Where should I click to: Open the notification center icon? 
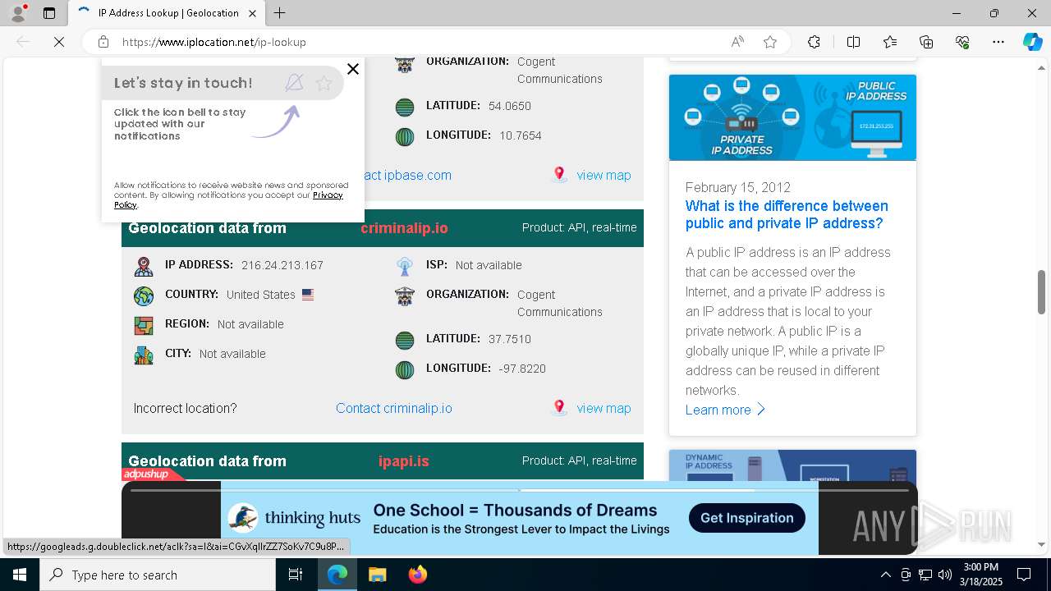[1024, 575]
